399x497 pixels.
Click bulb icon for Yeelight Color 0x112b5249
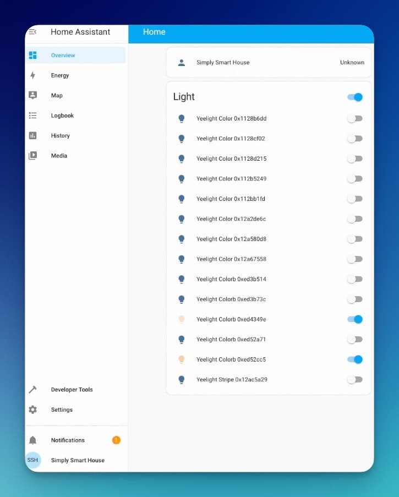pyautogui.click(x=182, y=179)
